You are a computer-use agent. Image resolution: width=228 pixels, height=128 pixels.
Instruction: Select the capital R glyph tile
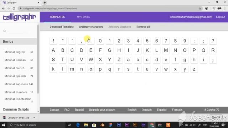pyautogui.click(x=213, y=50)
